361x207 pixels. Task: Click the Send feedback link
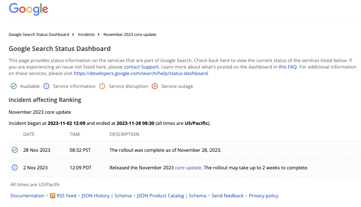(x=227, y=196)
